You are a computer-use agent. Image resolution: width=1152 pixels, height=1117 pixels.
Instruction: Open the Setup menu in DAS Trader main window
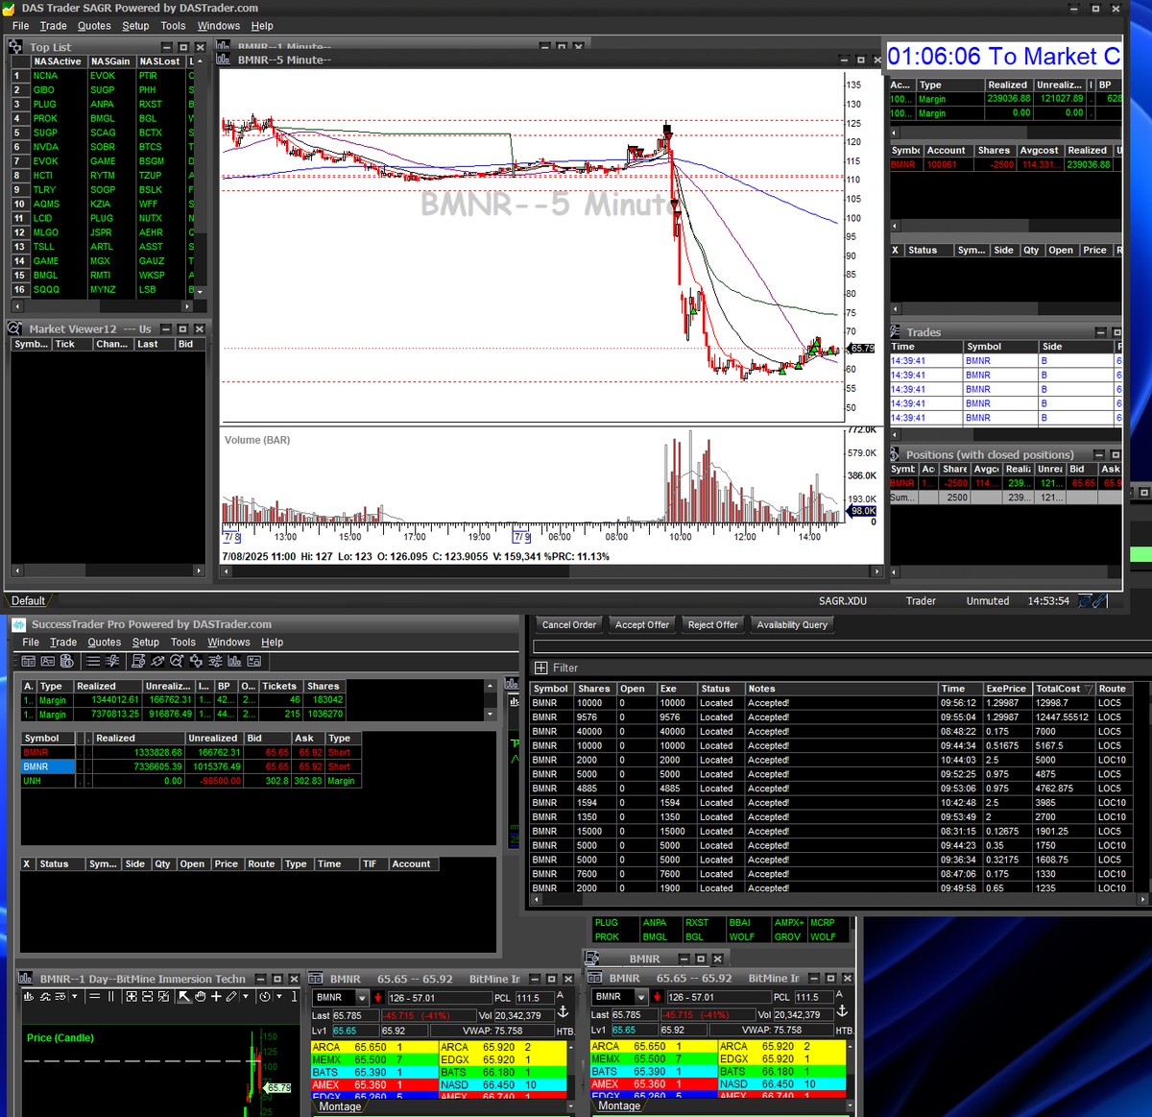coord(135,26)
